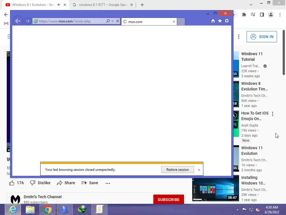Open Internet Explorer from taskbar
Image resolution: width=286 pixels, height=215 pixels.
click(13, 209)
